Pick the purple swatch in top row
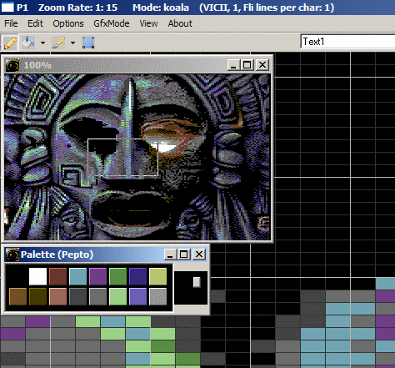Image resolution: width=395 pixels, height=368 pixels. click(x=97, y=276)
